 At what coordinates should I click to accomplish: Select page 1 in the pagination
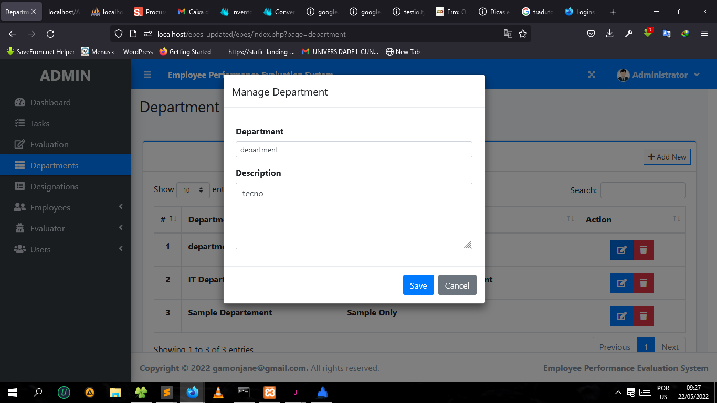(x=646, y=347)
